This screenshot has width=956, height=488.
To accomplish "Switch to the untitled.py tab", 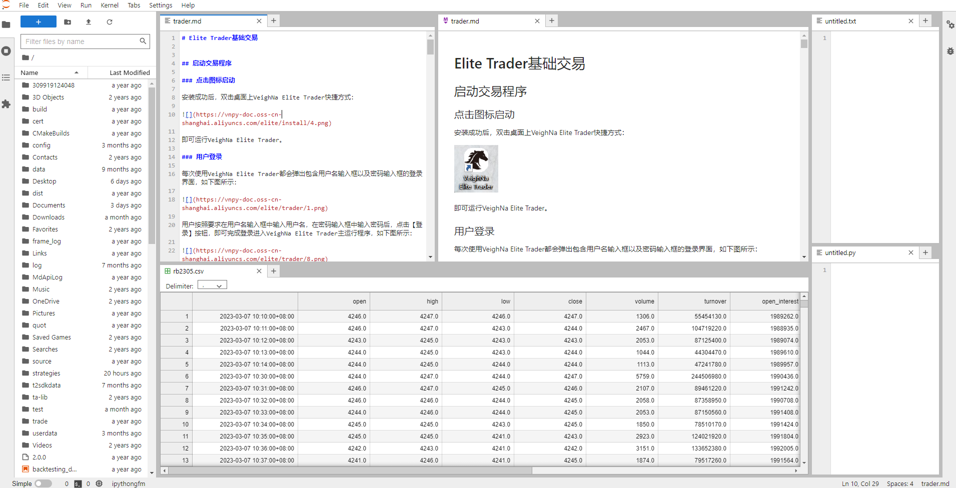I will (841, 252).
